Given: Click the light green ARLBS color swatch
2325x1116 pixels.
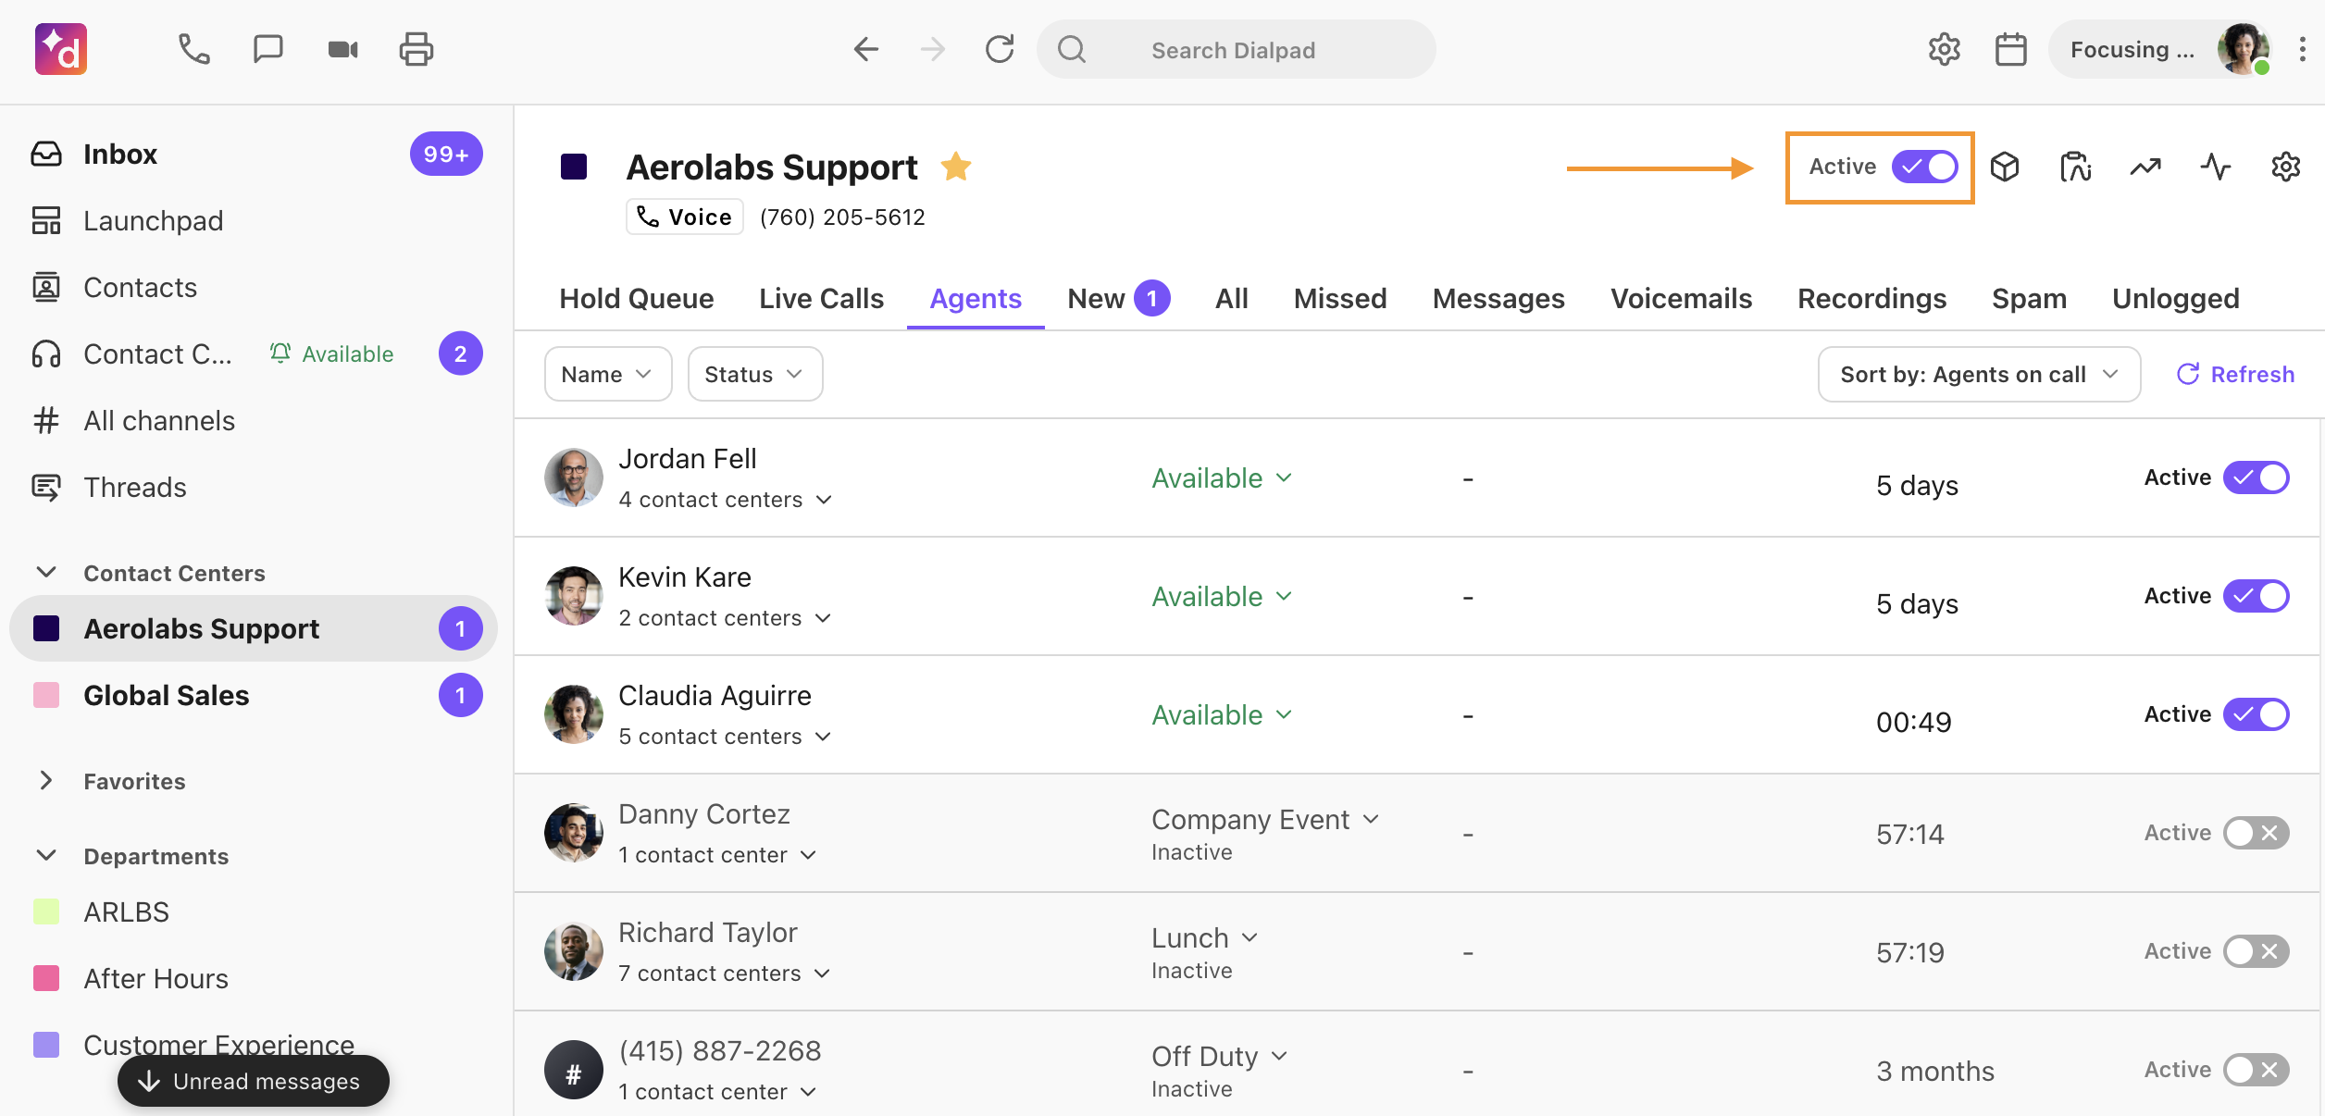Looking at the screenshot, I should [46, 911].
